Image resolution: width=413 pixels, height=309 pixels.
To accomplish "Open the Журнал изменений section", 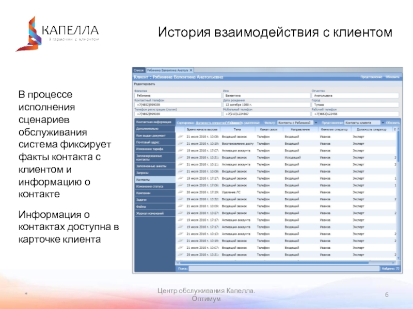I will (x=155, y=213).
